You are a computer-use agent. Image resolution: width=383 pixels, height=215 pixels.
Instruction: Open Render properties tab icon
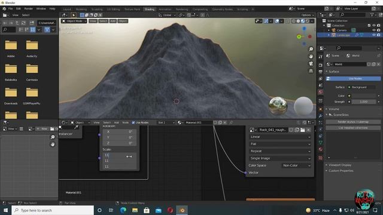[321, 65]
